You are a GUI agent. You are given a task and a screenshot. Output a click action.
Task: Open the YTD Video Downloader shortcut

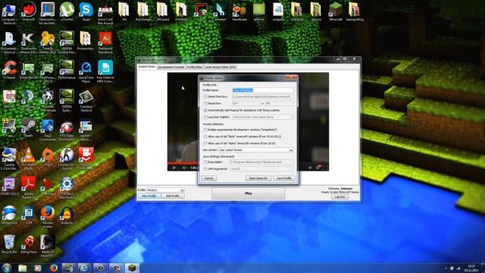click(x=67, y=130)
